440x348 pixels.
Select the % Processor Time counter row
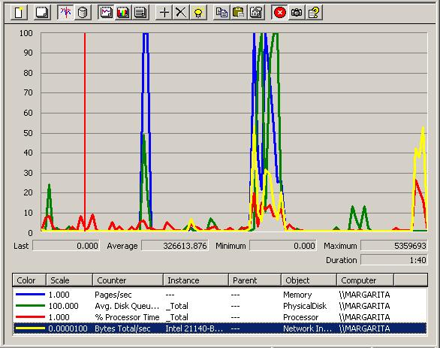point(220,317)
